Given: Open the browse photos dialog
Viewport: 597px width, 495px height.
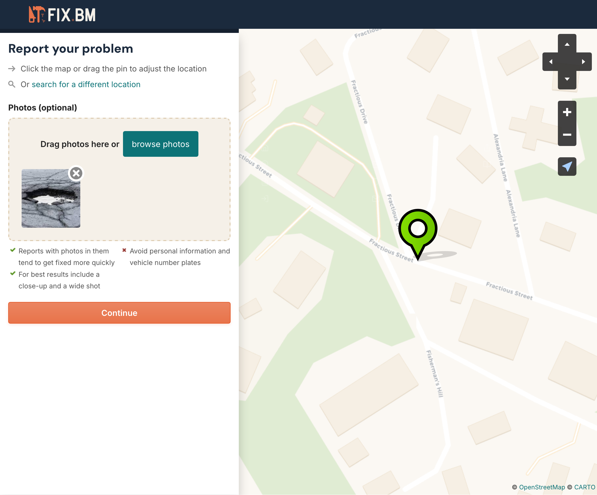Looking at the screenshot, I should click(x=160, y=144).
